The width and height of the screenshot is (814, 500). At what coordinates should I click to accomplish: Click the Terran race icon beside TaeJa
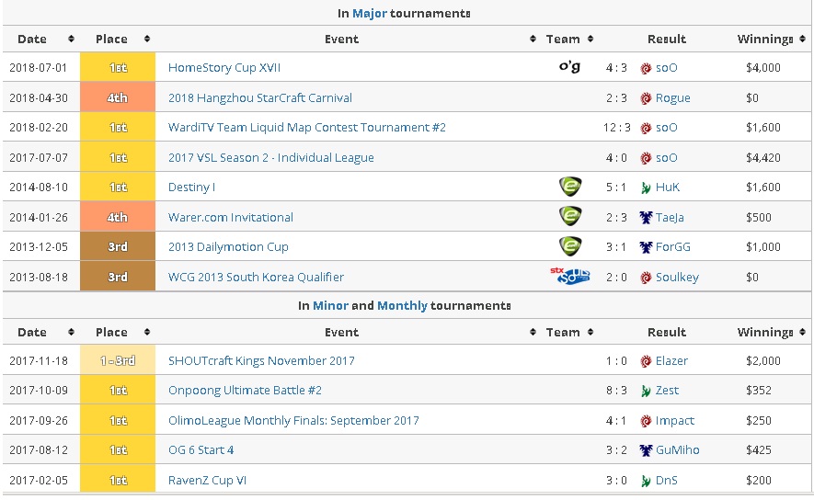point(646,218)
